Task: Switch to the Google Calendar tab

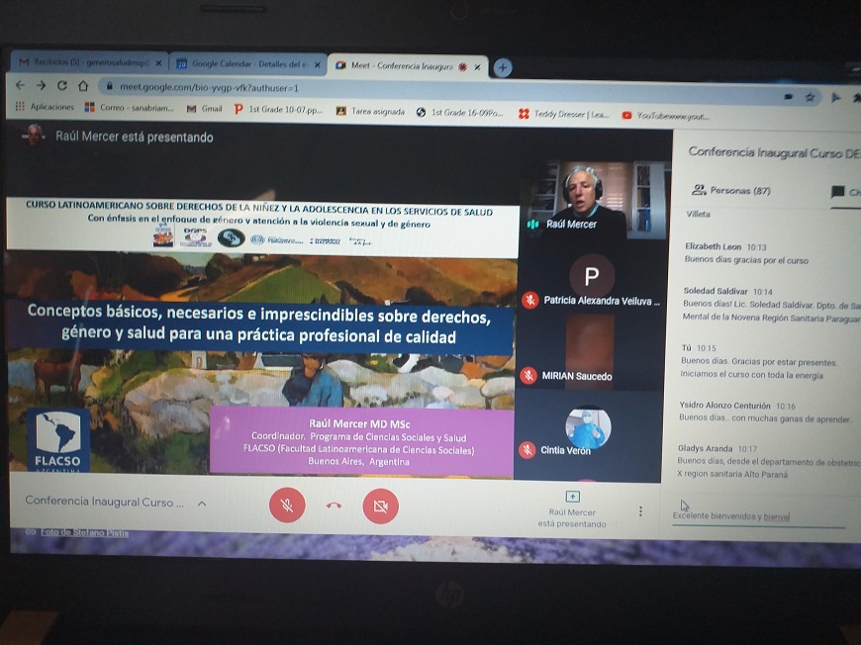Action: click(x=247, y=63)
